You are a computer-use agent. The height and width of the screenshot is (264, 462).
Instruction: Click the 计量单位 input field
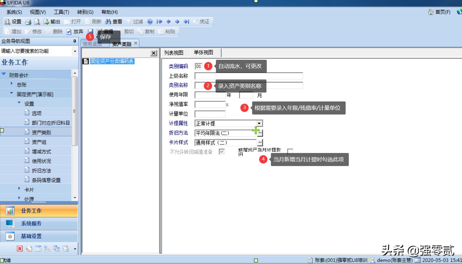pos(210,114)
